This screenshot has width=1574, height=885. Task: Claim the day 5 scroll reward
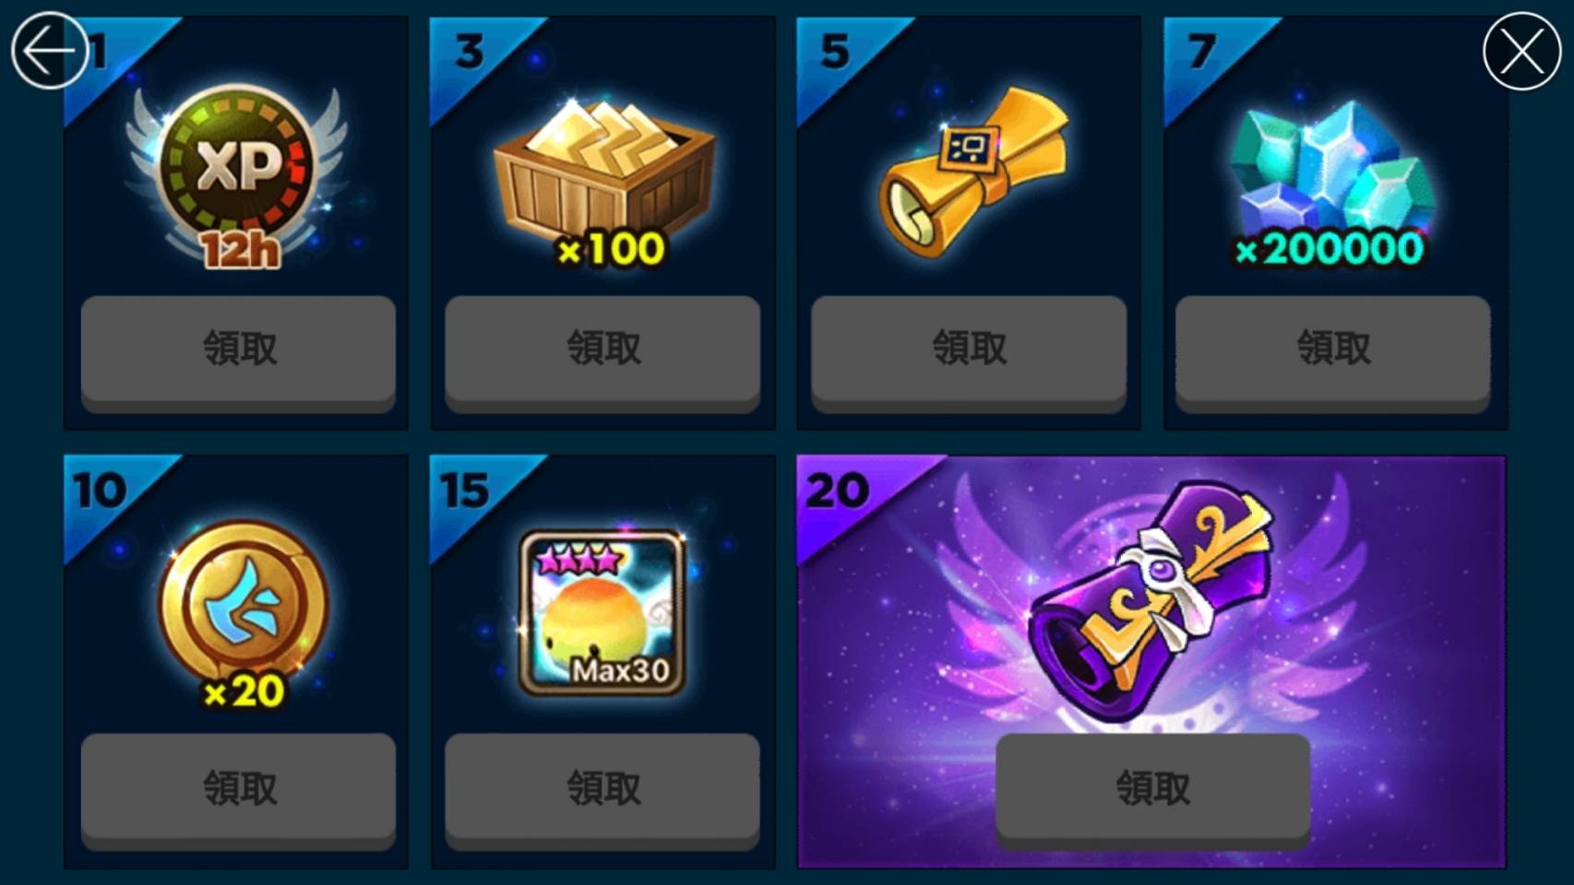[x=969, y=349]
